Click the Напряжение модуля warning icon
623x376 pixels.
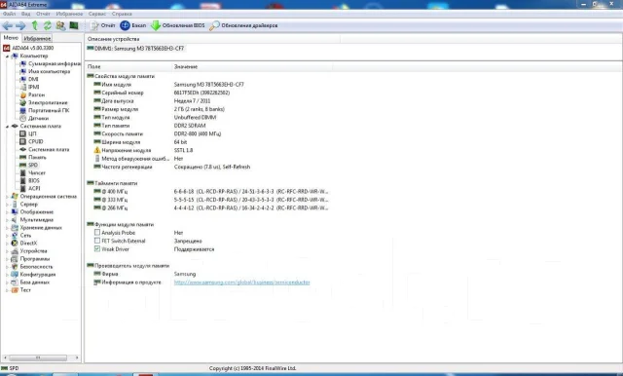click(x=97, y=150)
